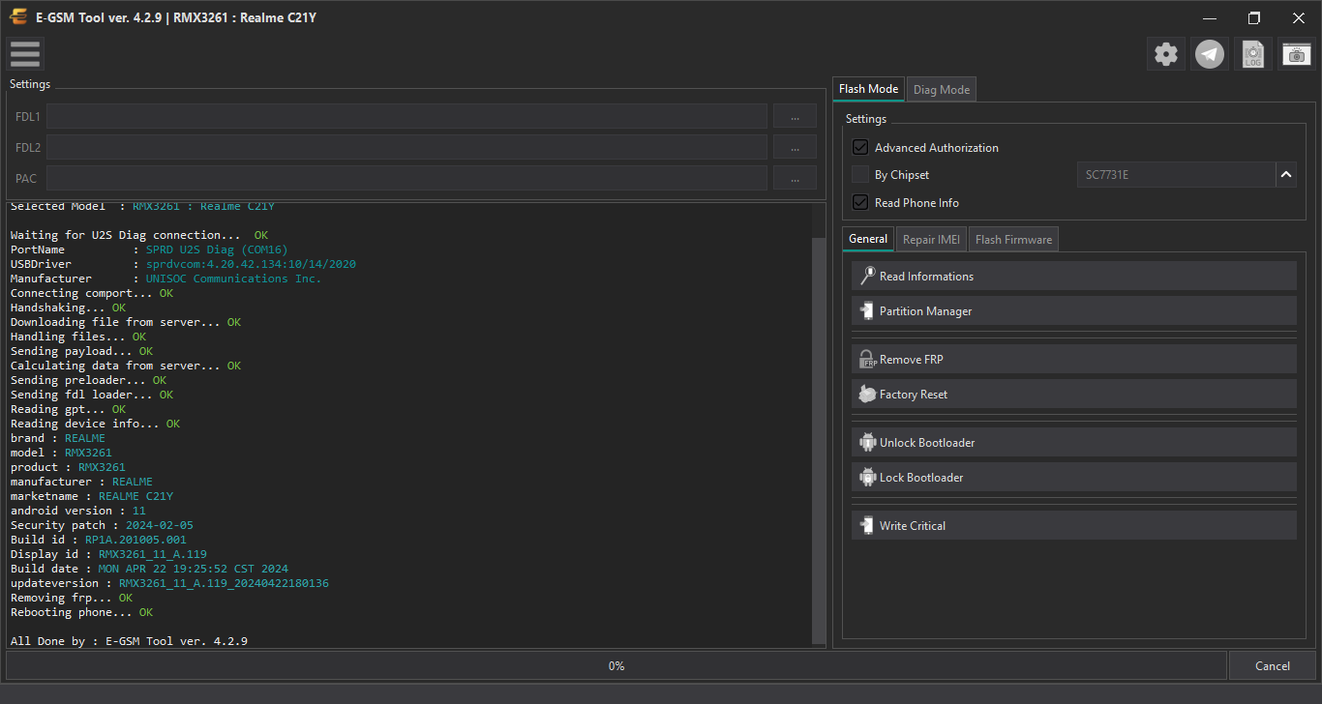Browse for the FDL2 file
1322x704 pixels.
pyautogui.click(x=795, y=148)
